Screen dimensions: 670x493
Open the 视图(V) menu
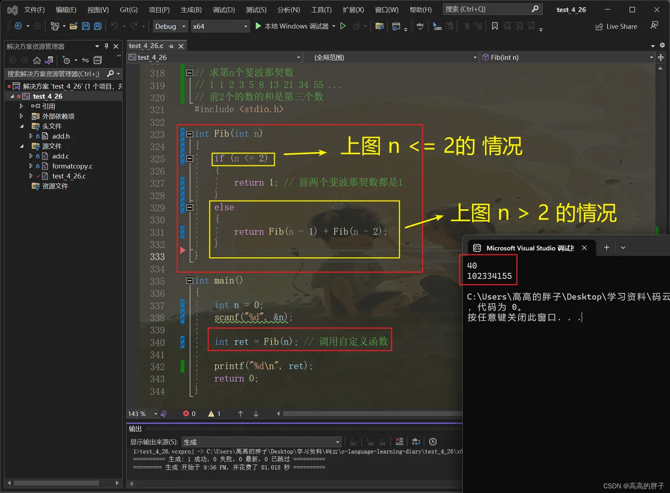pyautogui.click(x=98, y=10)
